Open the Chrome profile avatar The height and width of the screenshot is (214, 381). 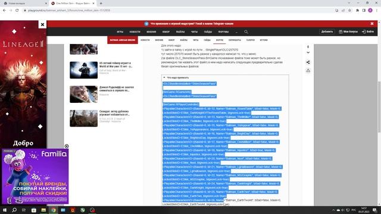tap(370, 11)
